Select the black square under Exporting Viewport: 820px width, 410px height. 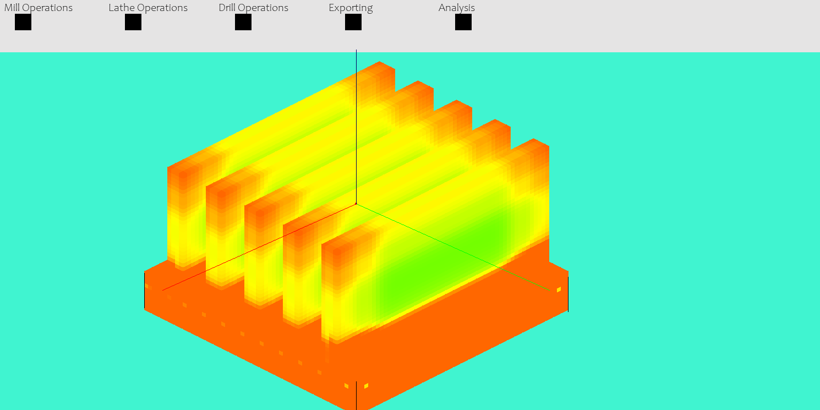(353, 22)
